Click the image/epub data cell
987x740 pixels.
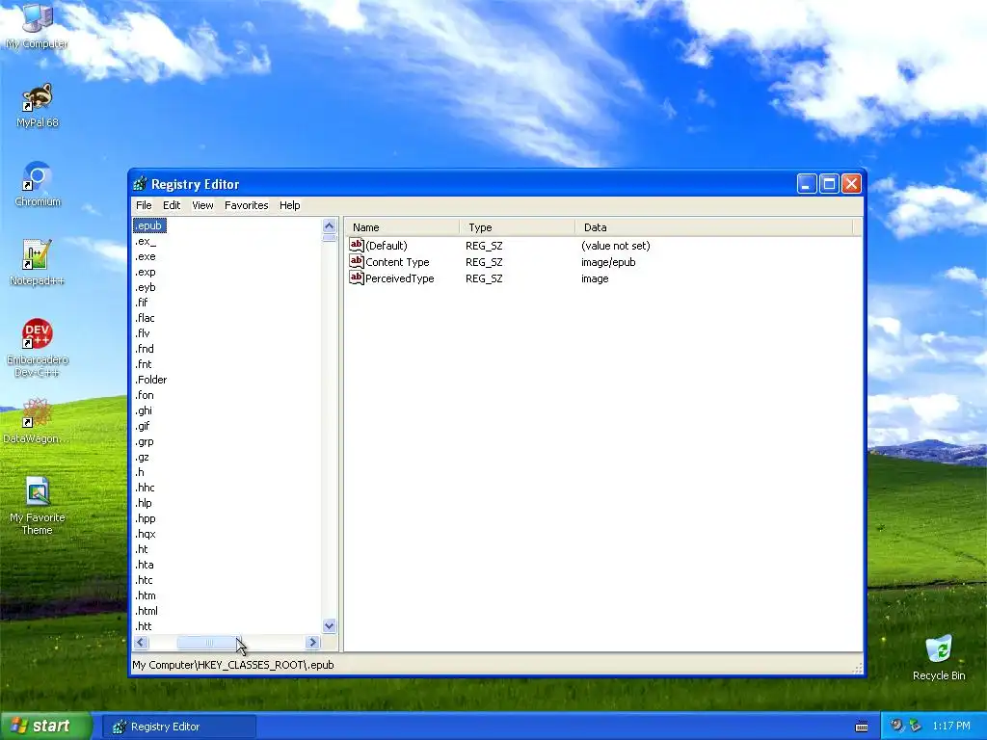(608, 262)
